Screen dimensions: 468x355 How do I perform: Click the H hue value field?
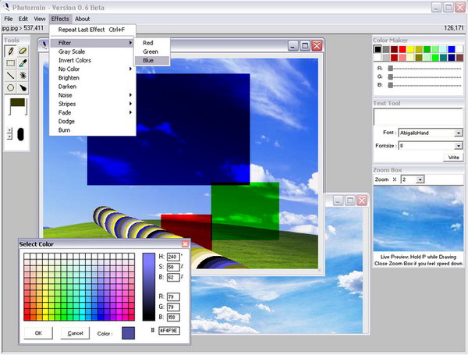(x=173, y=257)
